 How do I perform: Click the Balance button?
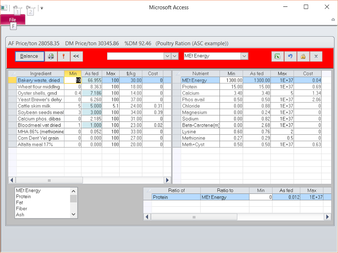(x=29, y=56)
